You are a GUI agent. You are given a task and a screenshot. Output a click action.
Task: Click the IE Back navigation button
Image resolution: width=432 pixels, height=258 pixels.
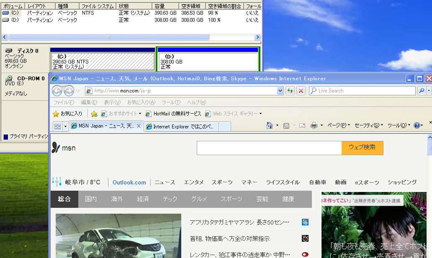pyautogui.click(x=57, y=91)
